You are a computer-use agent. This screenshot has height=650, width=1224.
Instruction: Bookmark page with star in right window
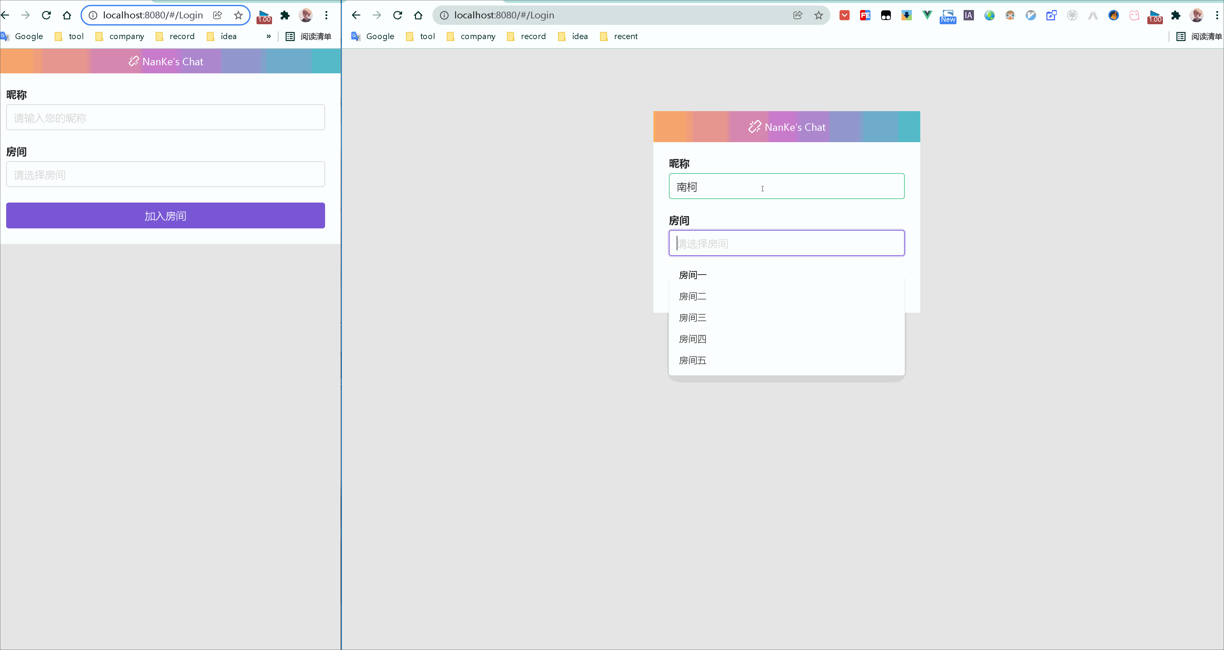tap(818, 15)
